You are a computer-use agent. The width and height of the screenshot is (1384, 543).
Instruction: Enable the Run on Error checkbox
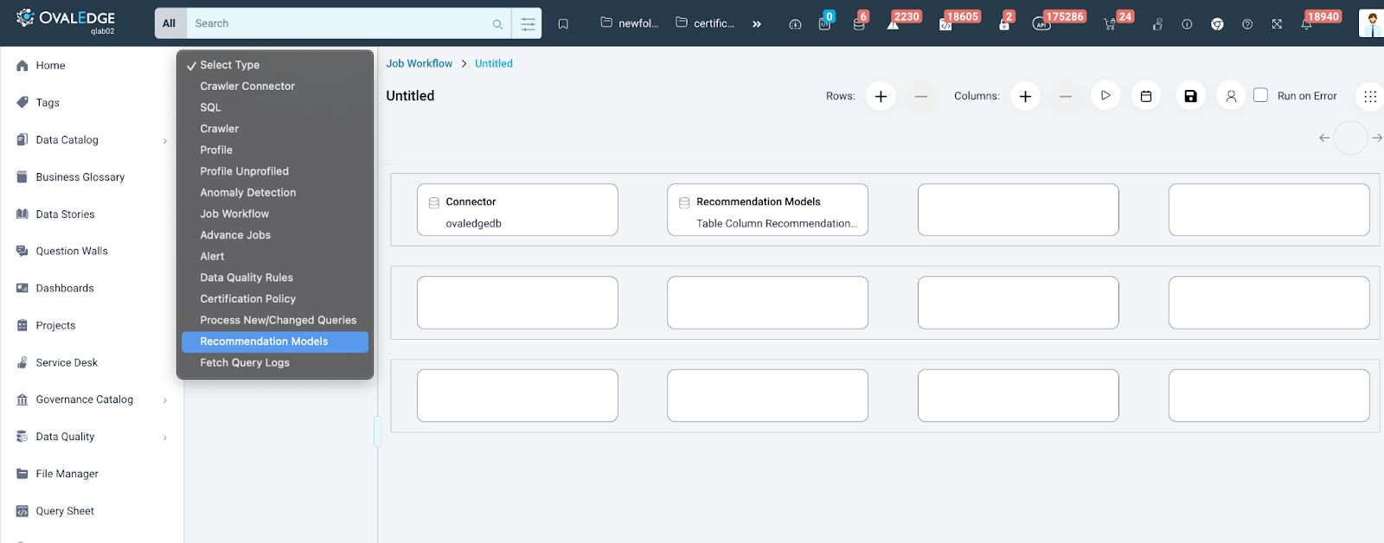pos(1261,95)
